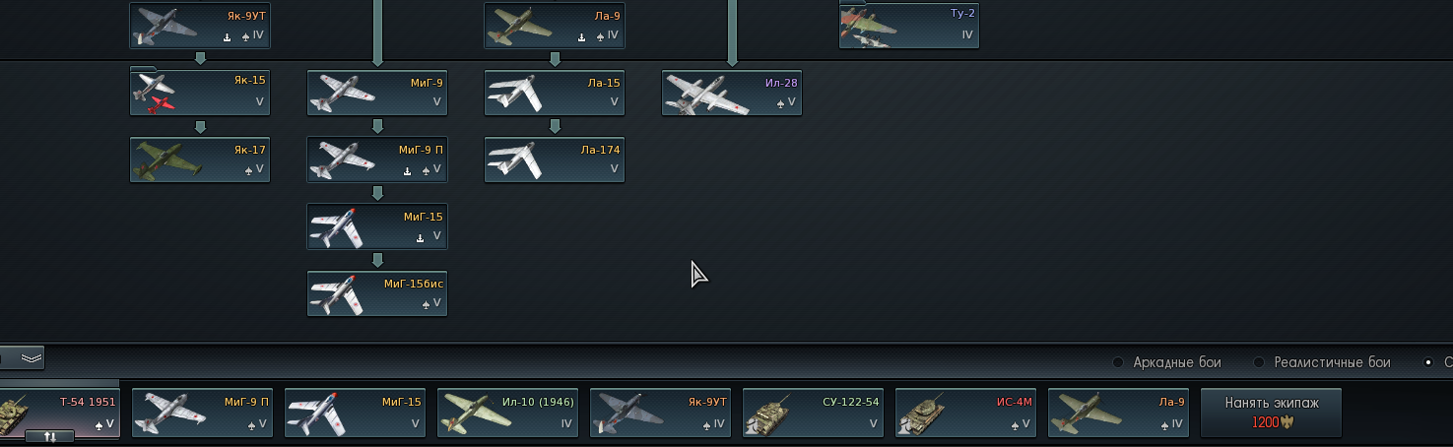Screen dimensions: 1453x447
Task: Choose the МиГ-9 jet in the research tree
Action: [x=377, y=93]
